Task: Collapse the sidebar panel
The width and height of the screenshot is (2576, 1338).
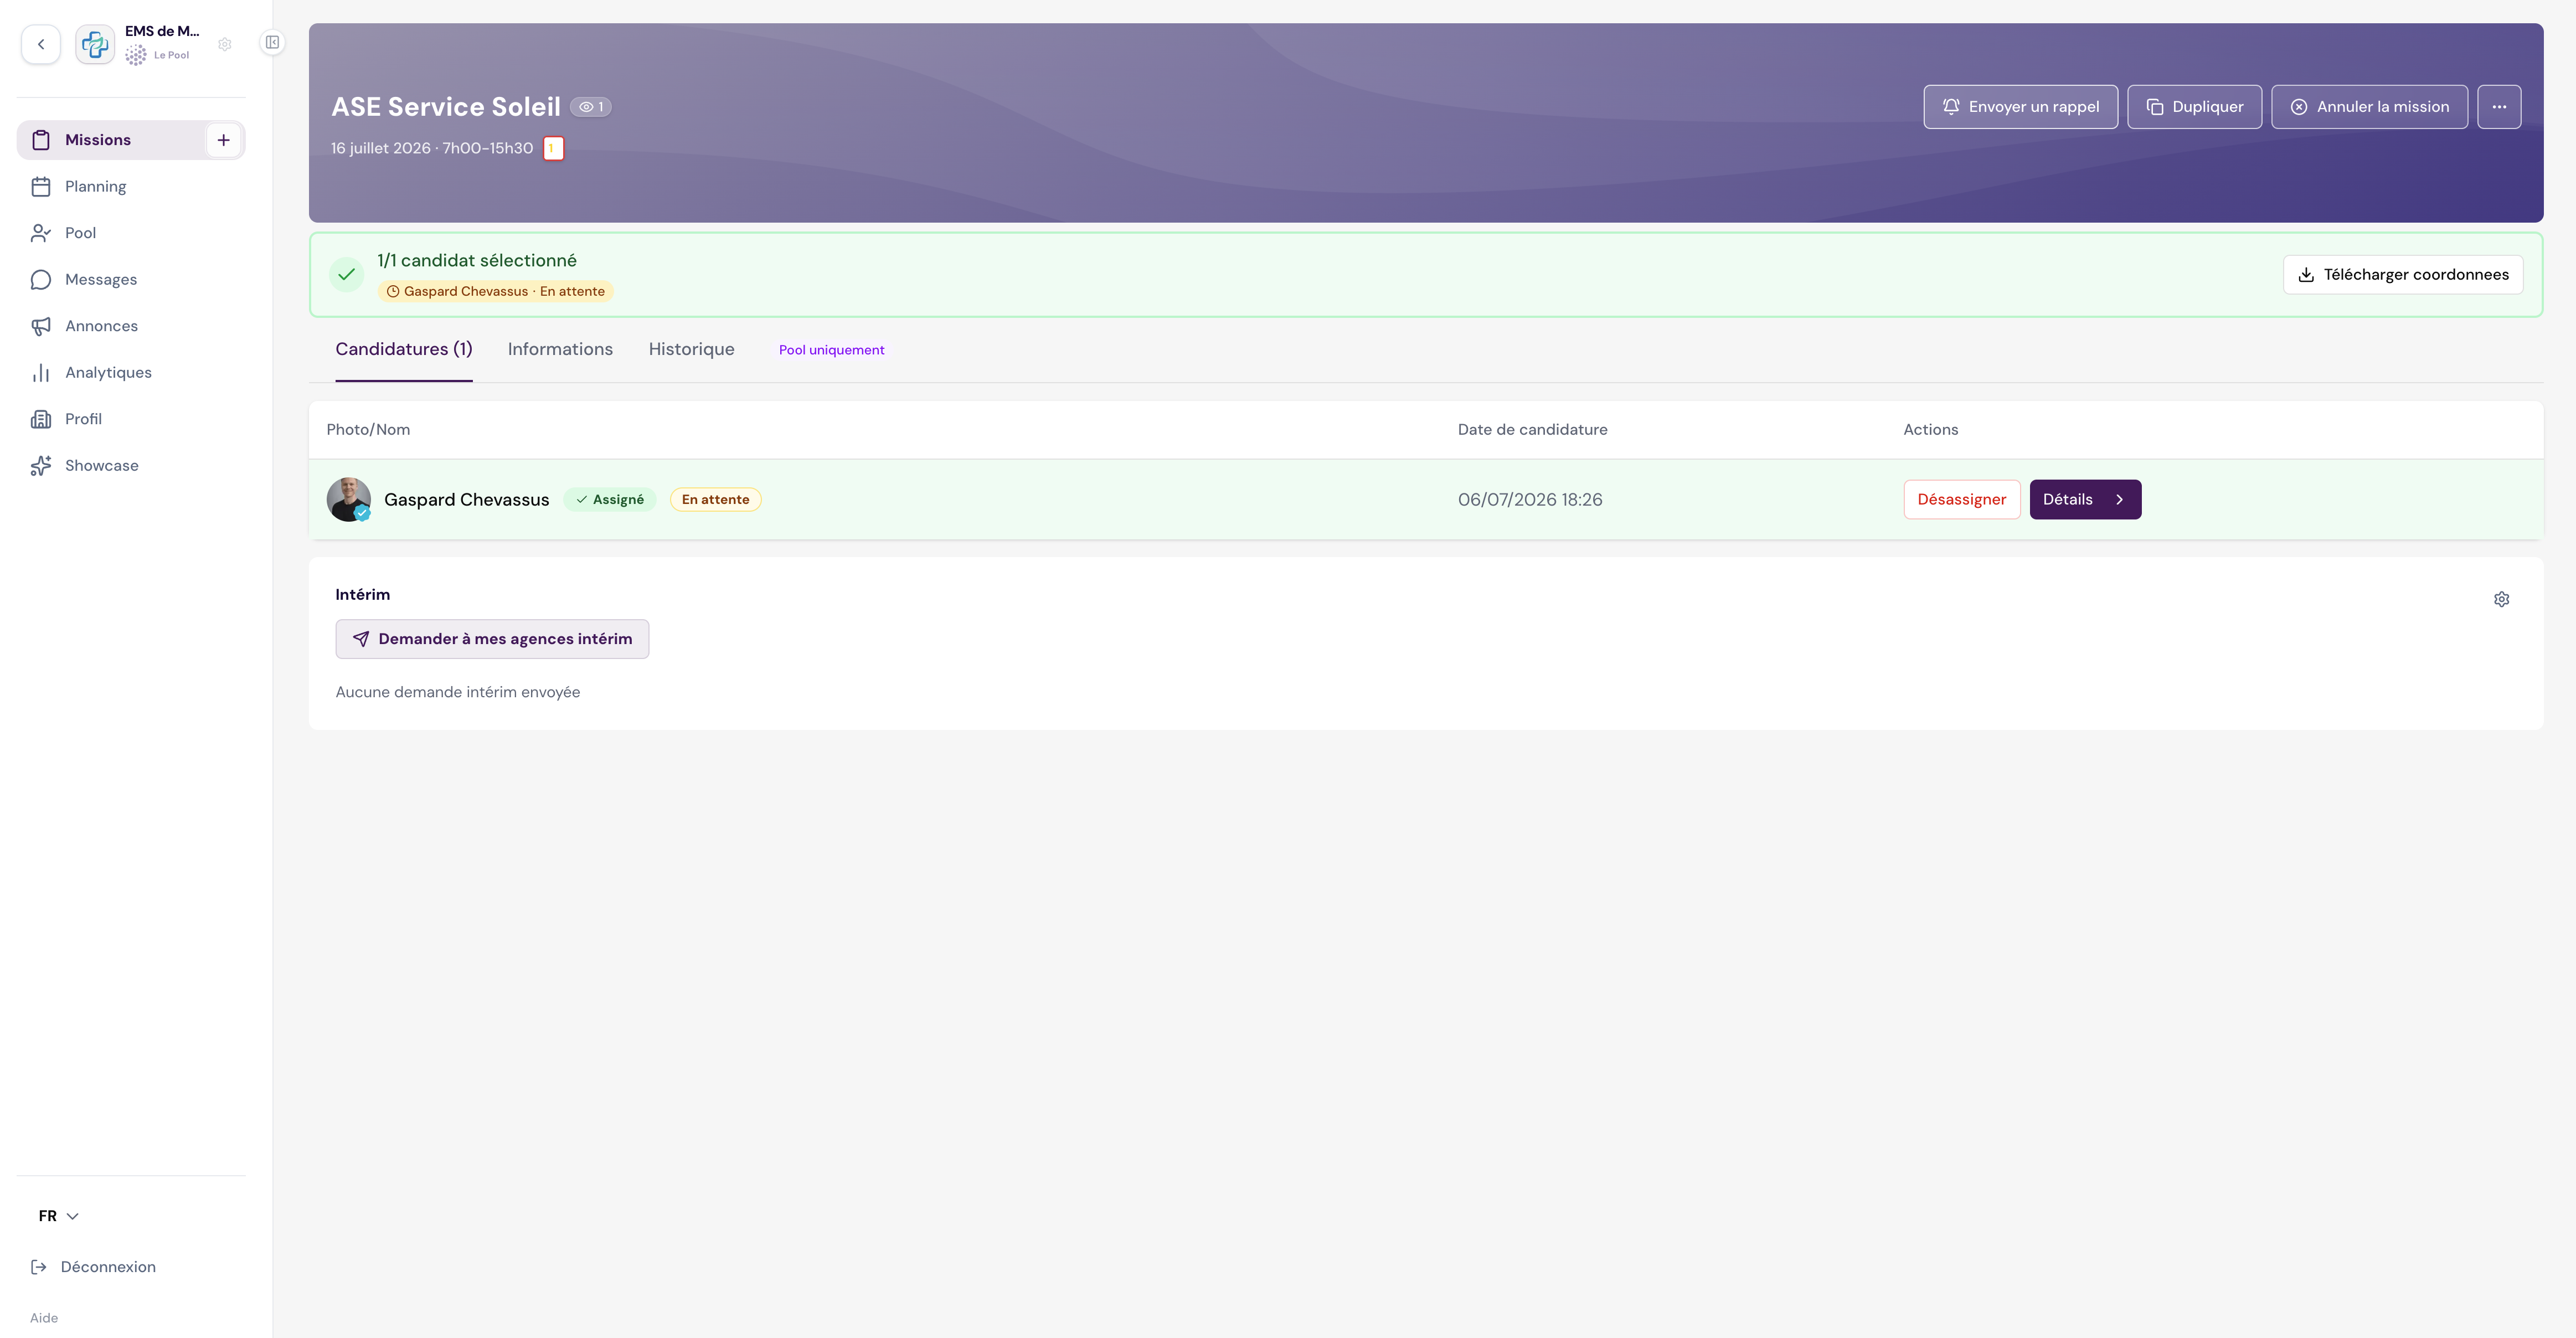Action: click(272, 42)
